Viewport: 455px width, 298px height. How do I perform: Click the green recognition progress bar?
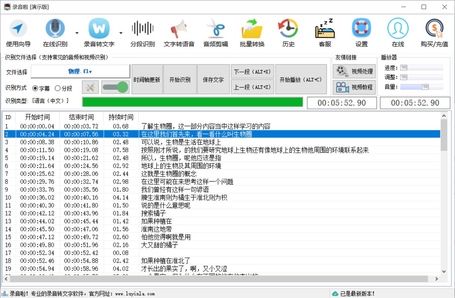click(x=192, y=102)
